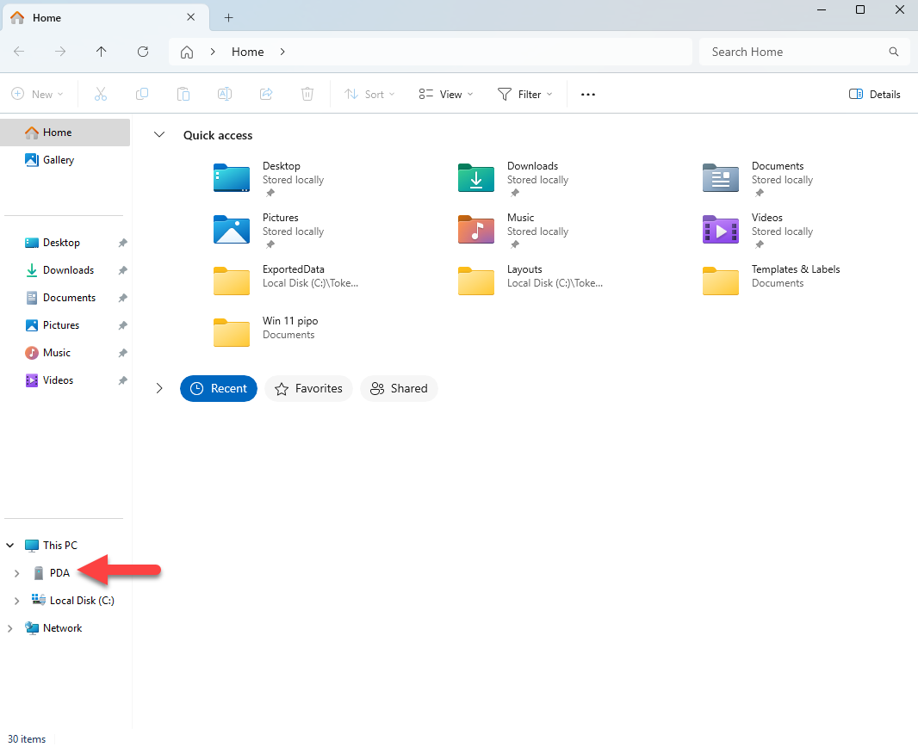Select Music in the navigation pane

56,353
